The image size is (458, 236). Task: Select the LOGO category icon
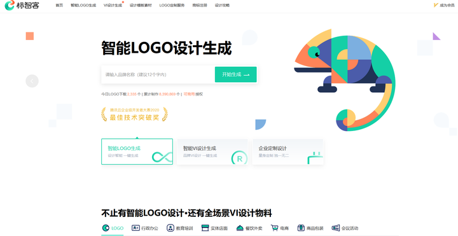106,228
